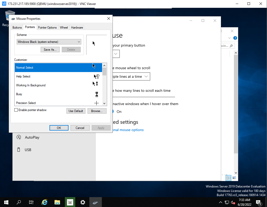Click the Save As... button
The height and width of the screenshot is (207, 267).
[x=50, y=50]
